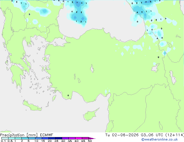Click the '03..06 UTC' time range text
Image resolution: width=184 pixels, height=142 pixels.
[152, 135]
